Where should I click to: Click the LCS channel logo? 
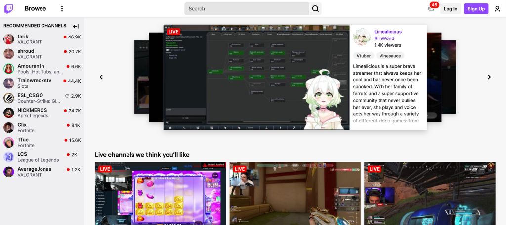click(x=9, y=157)
